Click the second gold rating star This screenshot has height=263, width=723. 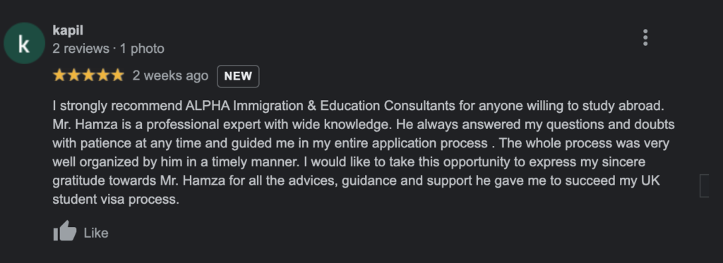click(73, 75)
